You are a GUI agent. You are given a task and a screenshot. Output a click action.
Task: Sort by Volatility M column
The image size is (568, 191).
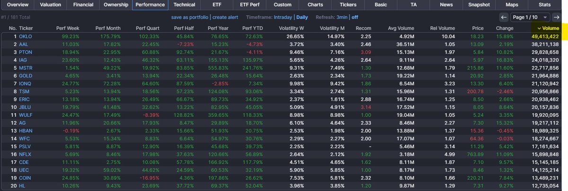point(332,28)
